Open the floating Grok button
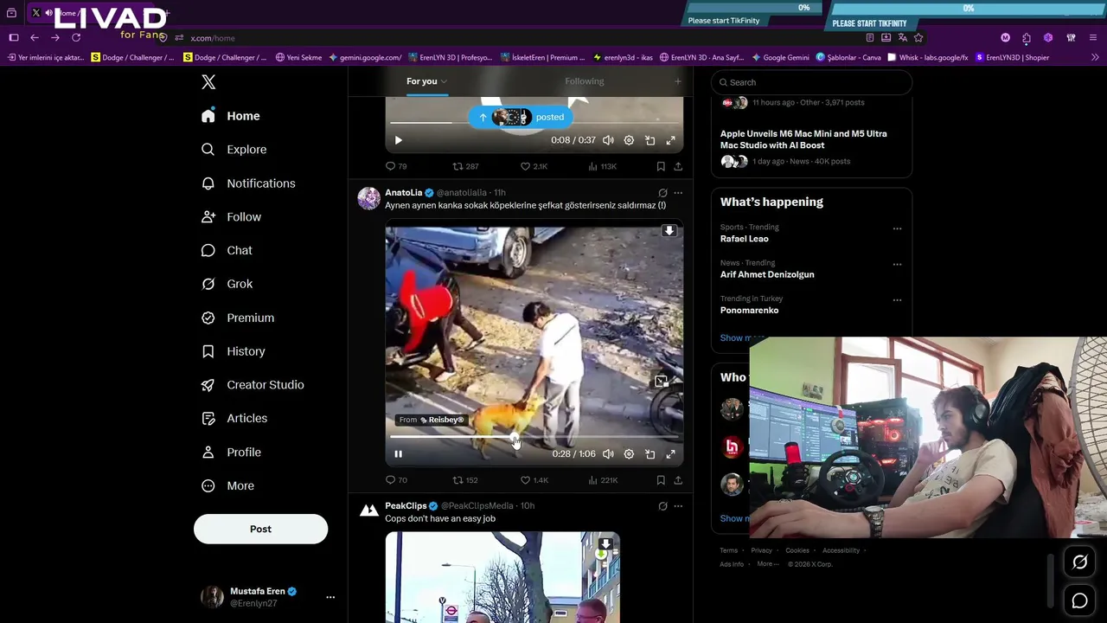The width and height of the screenshot is (1107, 623). coord(1080,562)
